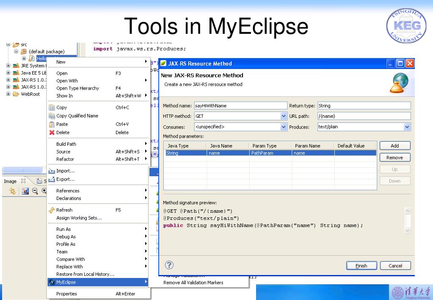Click the help question mark icon
433x300 pixels.
point(169,265)
